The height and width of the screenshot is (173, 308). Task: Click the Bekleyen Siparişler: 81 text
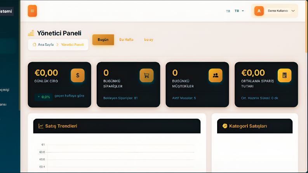[x=120, y=98]
